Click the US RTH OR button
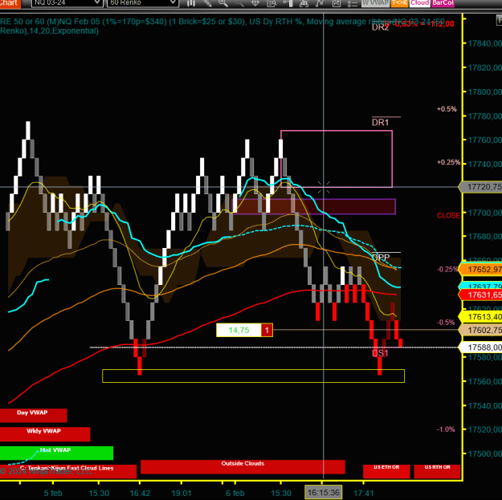Screen dimensions: 502x500 coord(437,471)
